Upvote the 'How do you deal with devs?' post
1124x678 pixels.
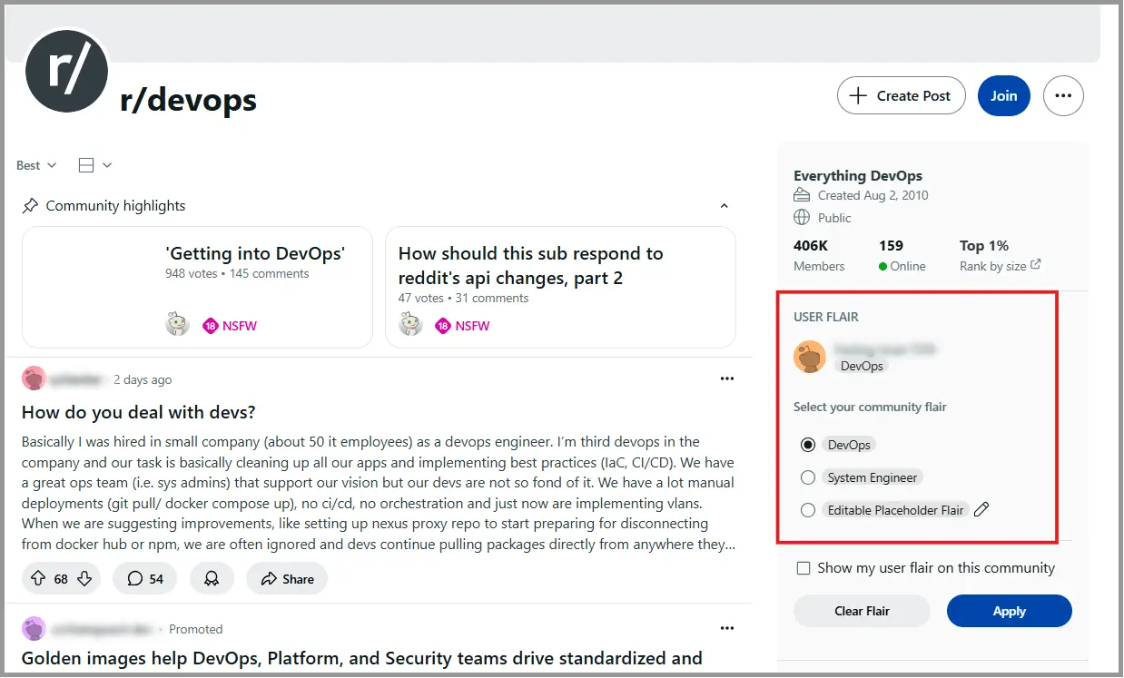pos(38,578)
